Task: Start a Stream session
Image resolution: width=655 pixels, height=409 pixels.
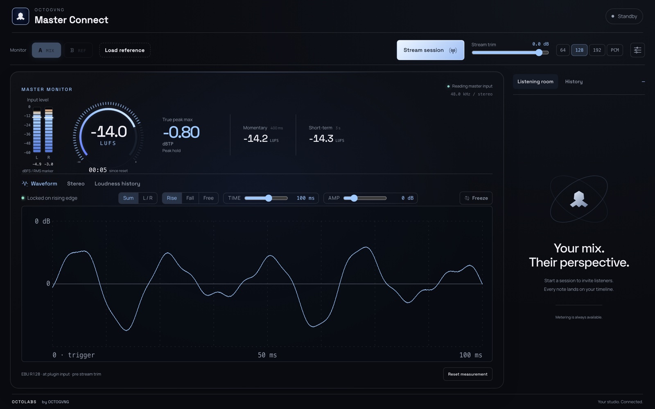Action: 430,50
